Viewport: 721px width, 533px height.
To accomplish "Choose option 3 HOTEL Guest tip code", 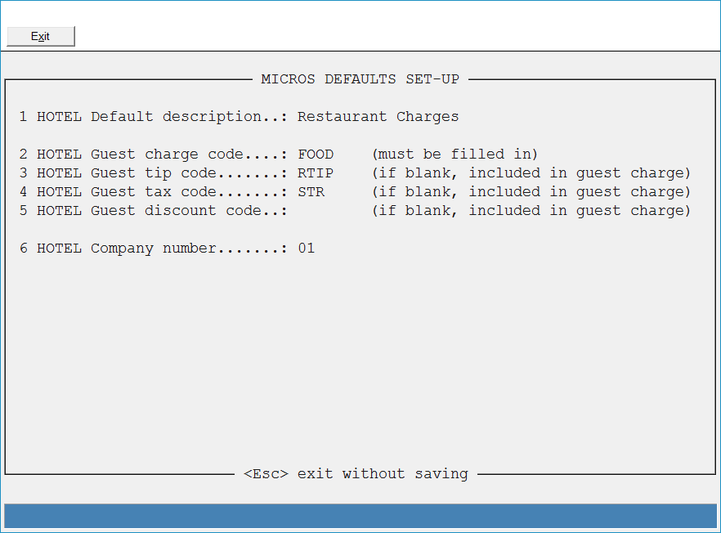I will tap(153, 173).
